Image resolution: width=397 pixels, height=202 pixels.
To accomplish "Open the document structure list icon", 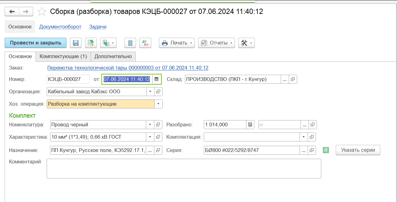I will (x=130, y=43).
